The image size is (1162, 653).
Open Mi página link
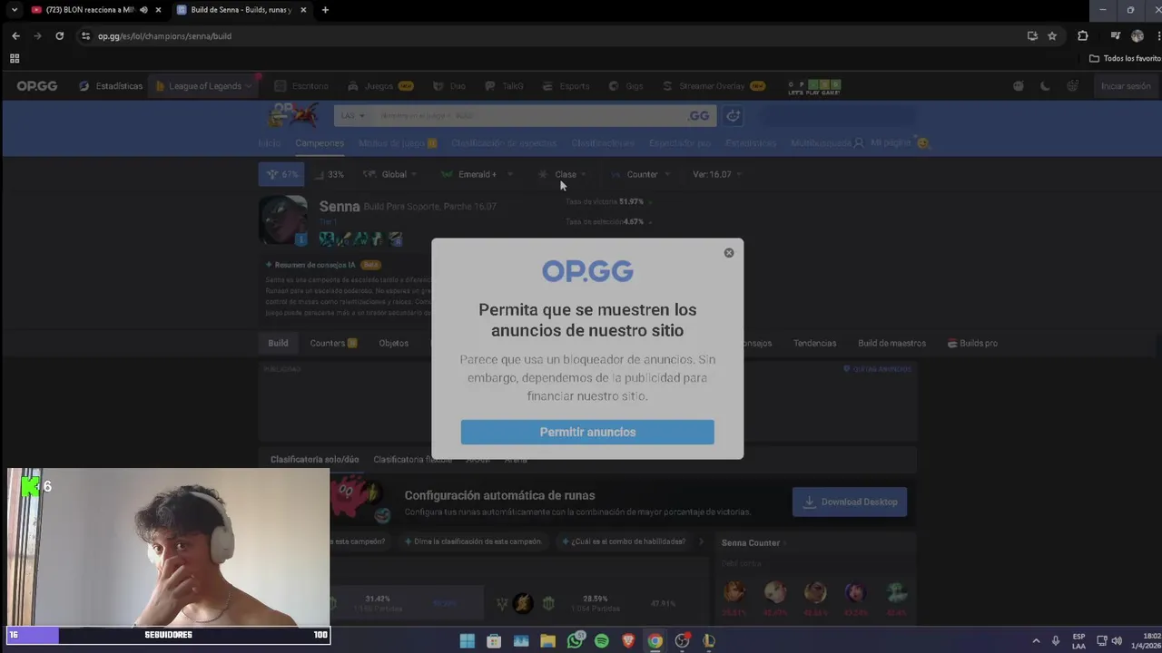[900, 143]
